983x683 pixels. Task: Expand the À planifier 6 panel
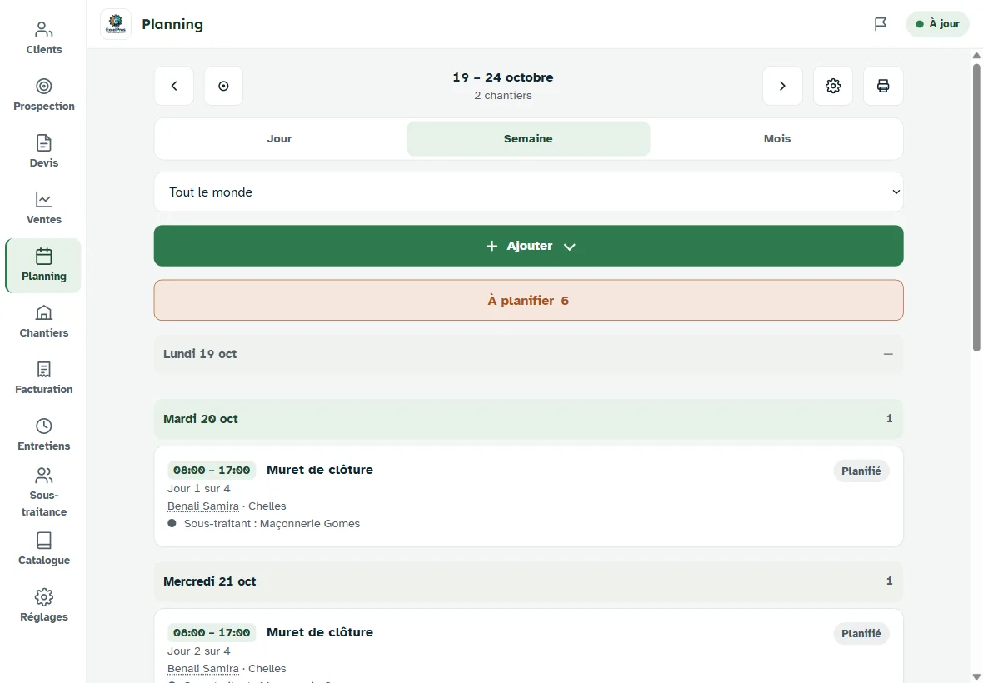tap(528, 300)
